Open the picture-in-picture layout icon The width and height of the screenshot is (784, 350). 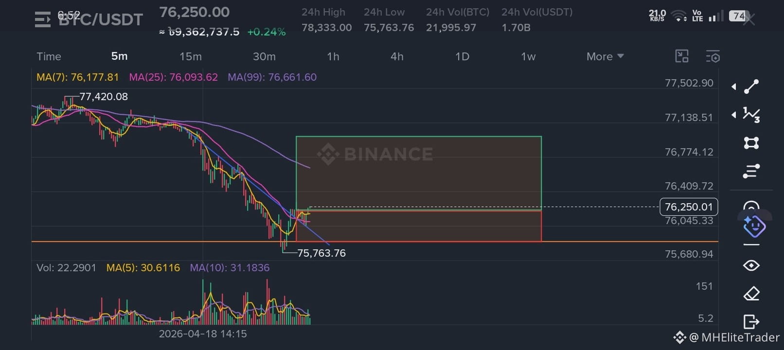click(x=682, y=56)
